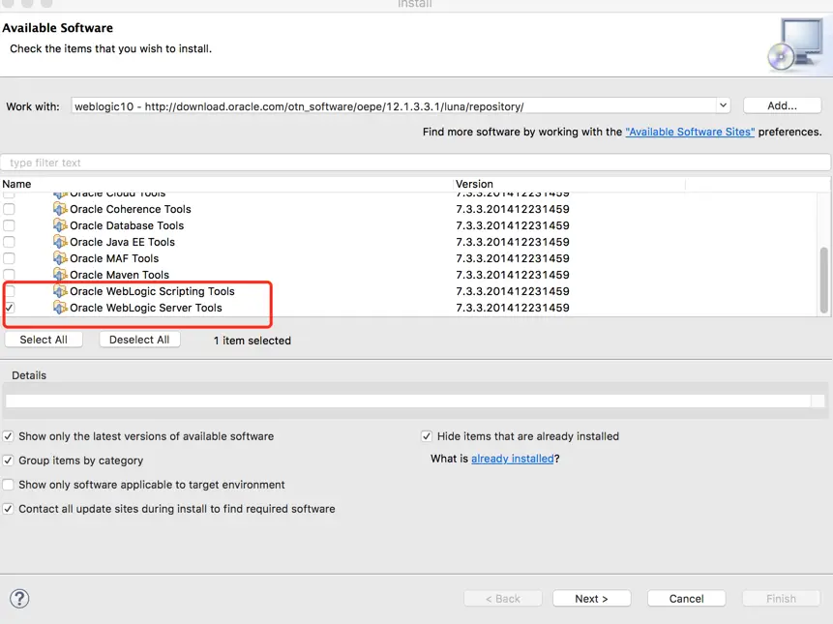Toggle Show only the latest versions checkbox
The image size is (833, 624).
click(x=8, y=436)
